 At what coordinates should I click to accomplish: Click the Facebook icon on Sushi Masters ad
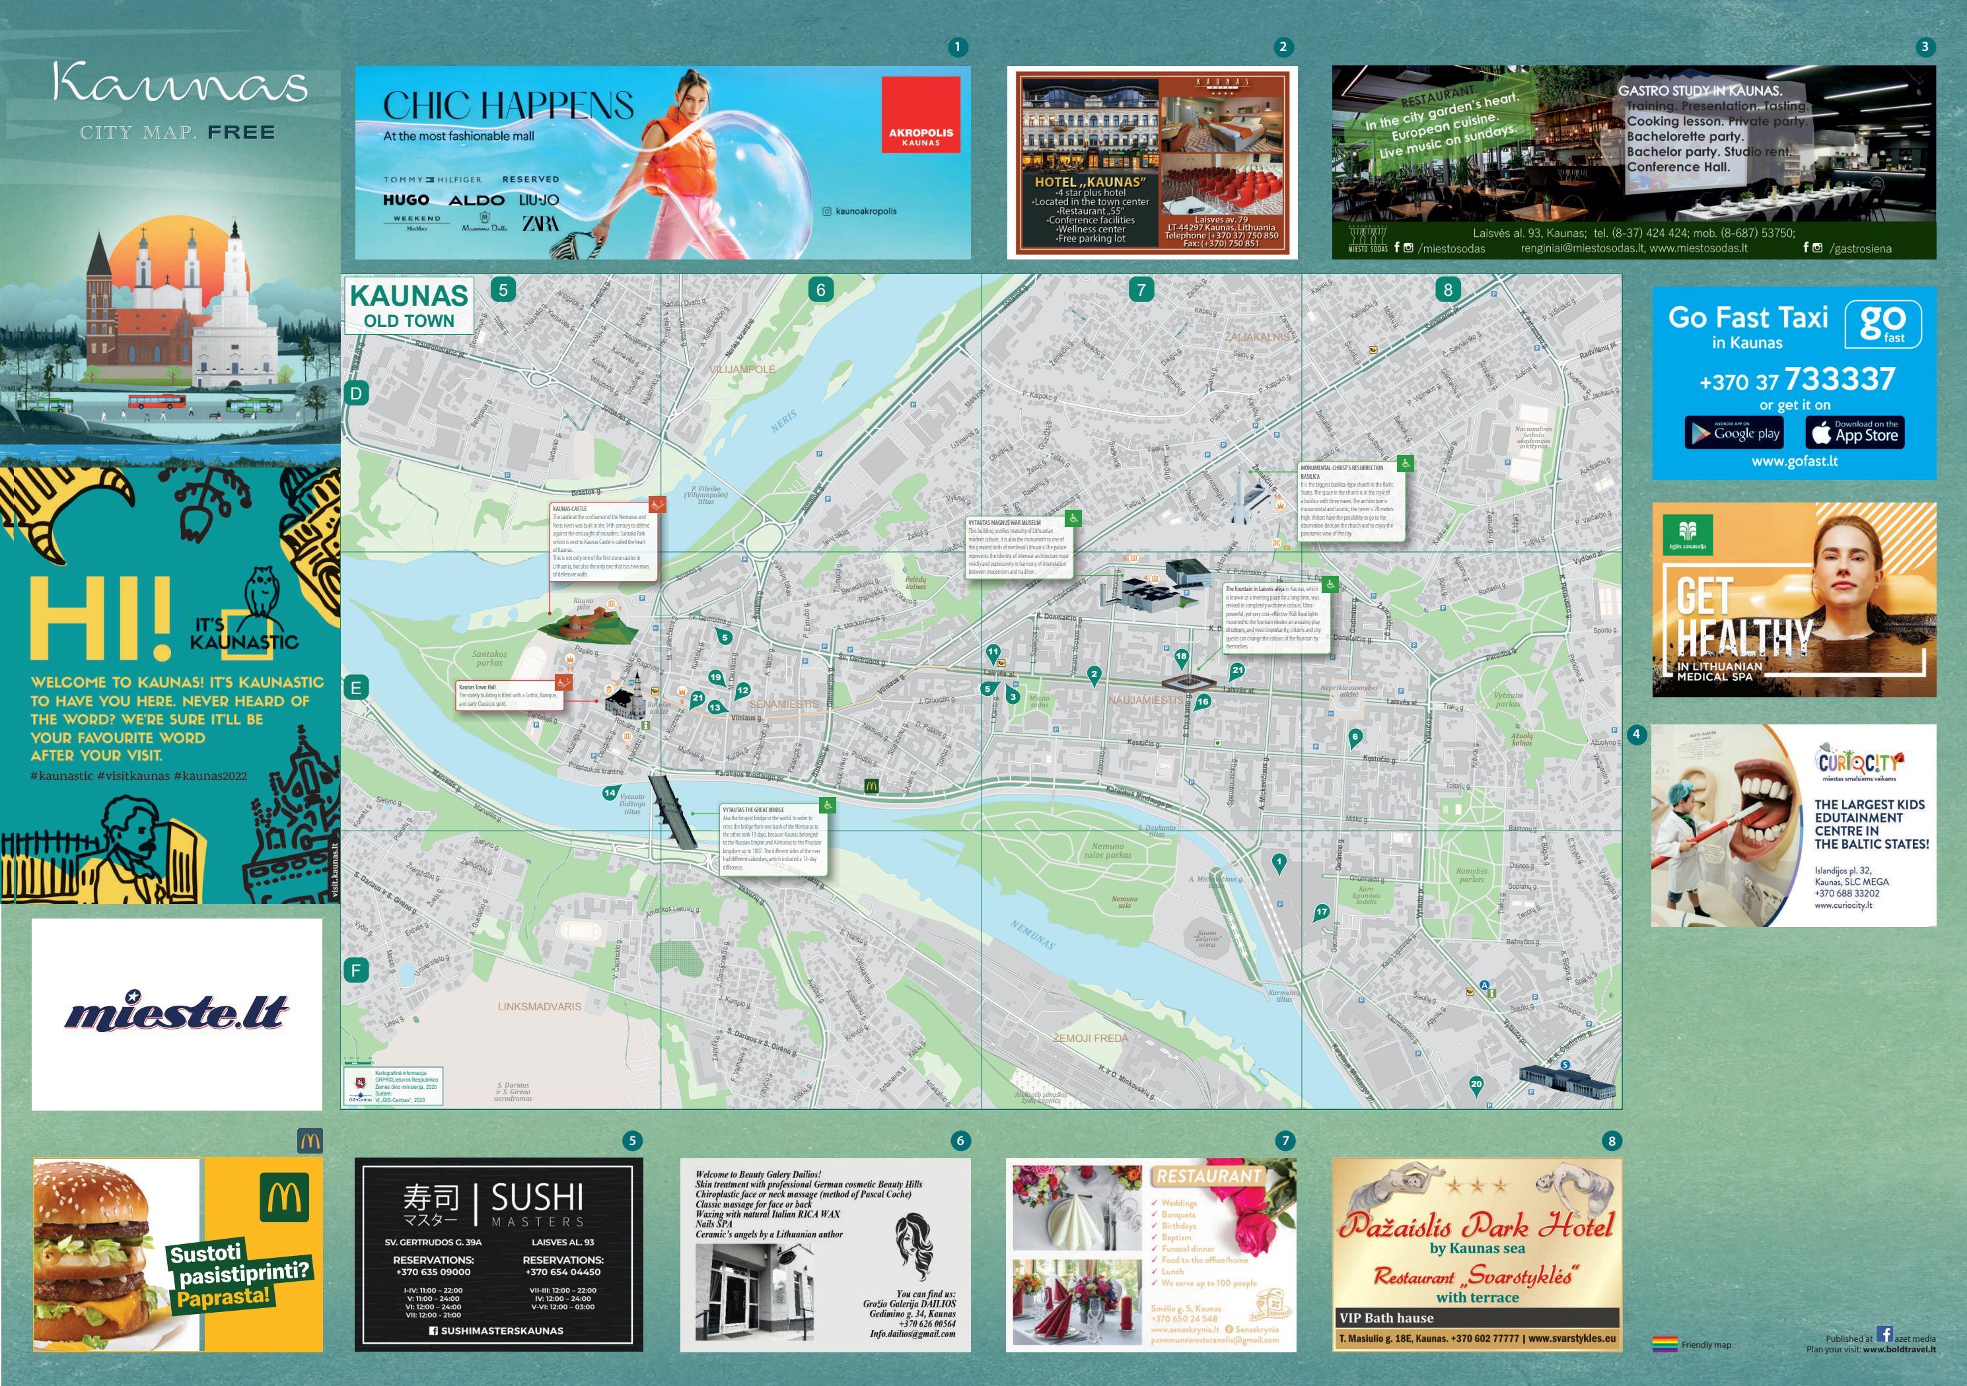433,1331
